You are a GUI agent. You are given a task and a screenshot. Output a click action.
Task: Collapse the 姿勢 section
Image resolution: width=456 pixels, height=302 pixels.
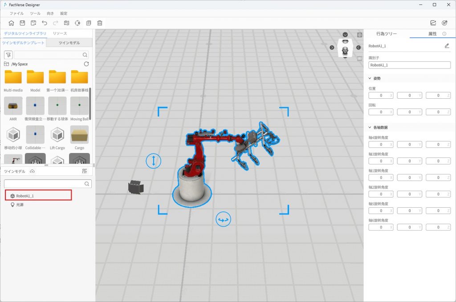point(370,78)
